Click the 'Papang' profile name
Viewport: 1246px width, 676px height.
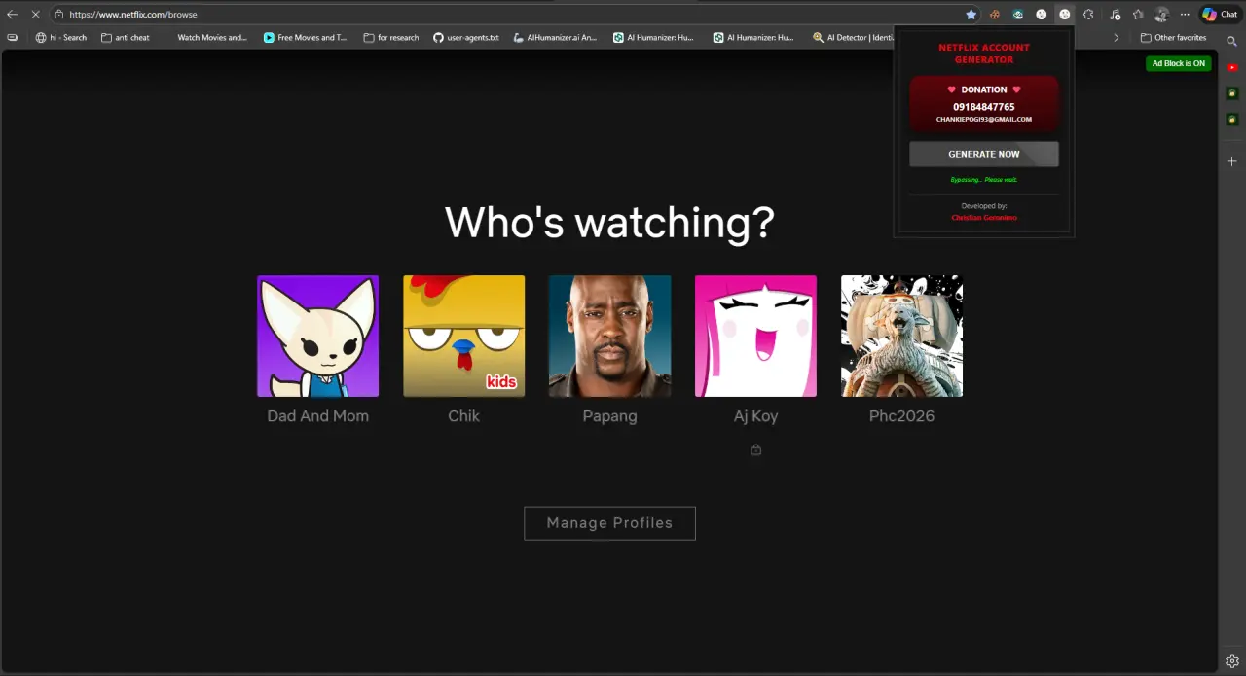point(609,416)
